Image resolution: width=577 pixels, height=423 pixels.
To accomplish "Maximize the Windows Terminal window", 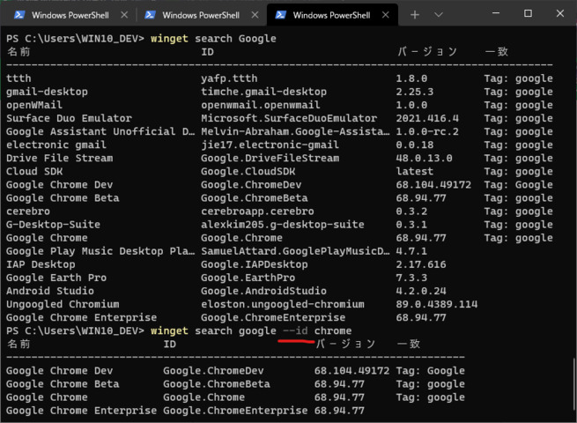I will coord(528,13).
